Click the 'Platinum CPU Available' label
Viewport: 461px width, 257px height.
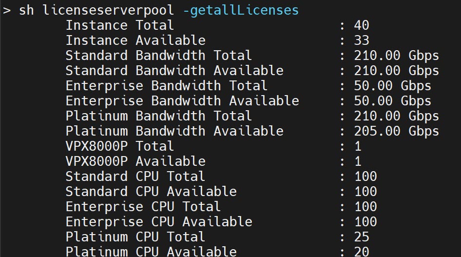click(151, 252)
